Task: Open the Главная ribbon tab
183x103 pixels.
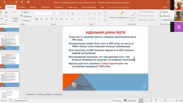Action: [x=11, y=7]
